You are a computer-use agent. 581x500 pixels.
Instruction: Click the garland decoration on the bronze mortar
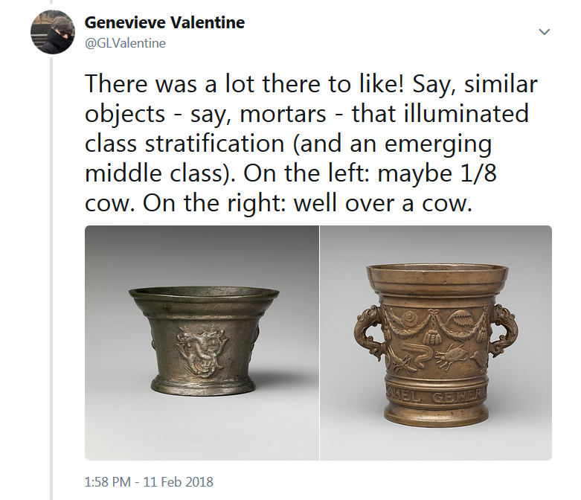pos(436,326)
